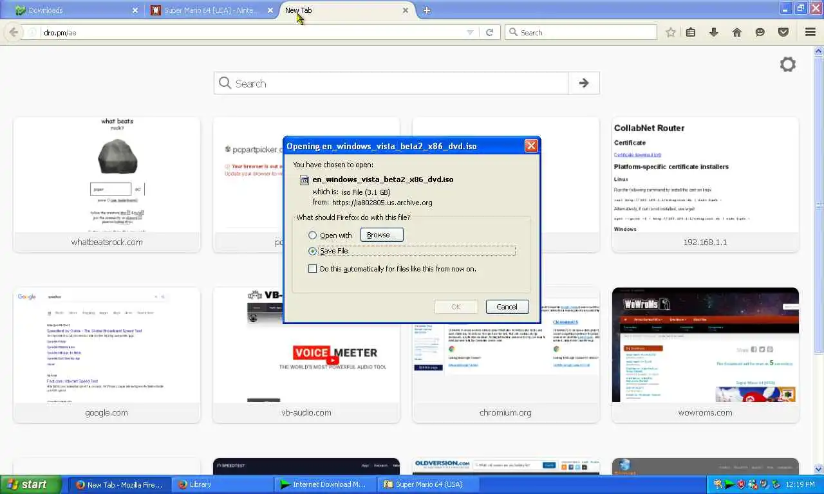Open the Library window from the taskbar
The image size is (824, 494).
click(221, 484)
